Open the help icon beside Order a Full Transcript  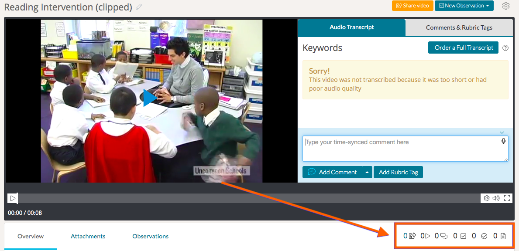[505, 48]
